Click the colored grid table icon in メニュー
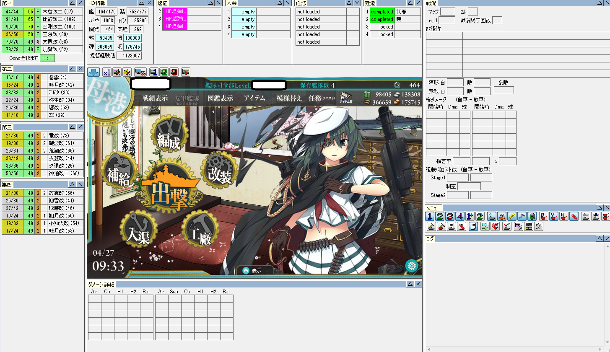610x352 pixels. coord(529,226)
